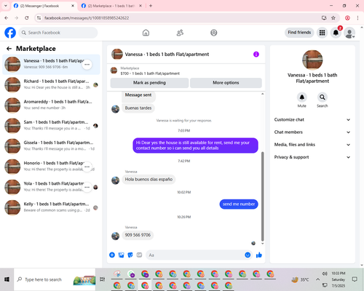Screen dimensions: 364x291
Task: Open the emoji picker smiley icon
Action: (248, 255)
